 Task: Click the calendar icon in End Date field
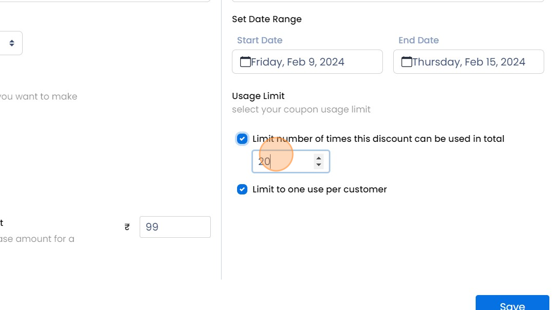407,62
